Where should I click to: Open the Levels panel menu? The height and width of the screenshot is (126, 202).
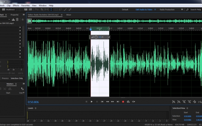(36, 108)
